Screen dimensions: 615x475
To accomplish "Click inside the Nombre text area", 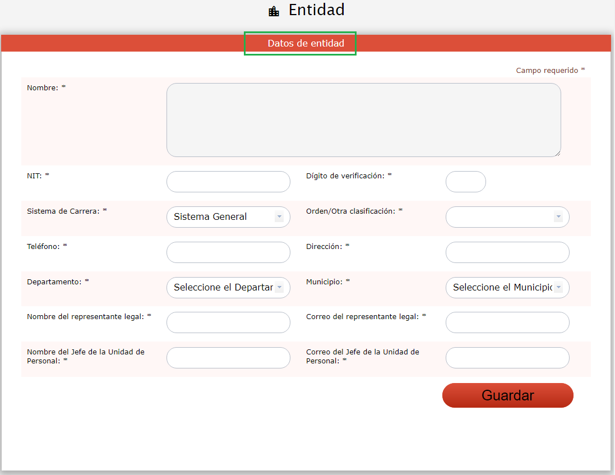I will click(363, 120).
